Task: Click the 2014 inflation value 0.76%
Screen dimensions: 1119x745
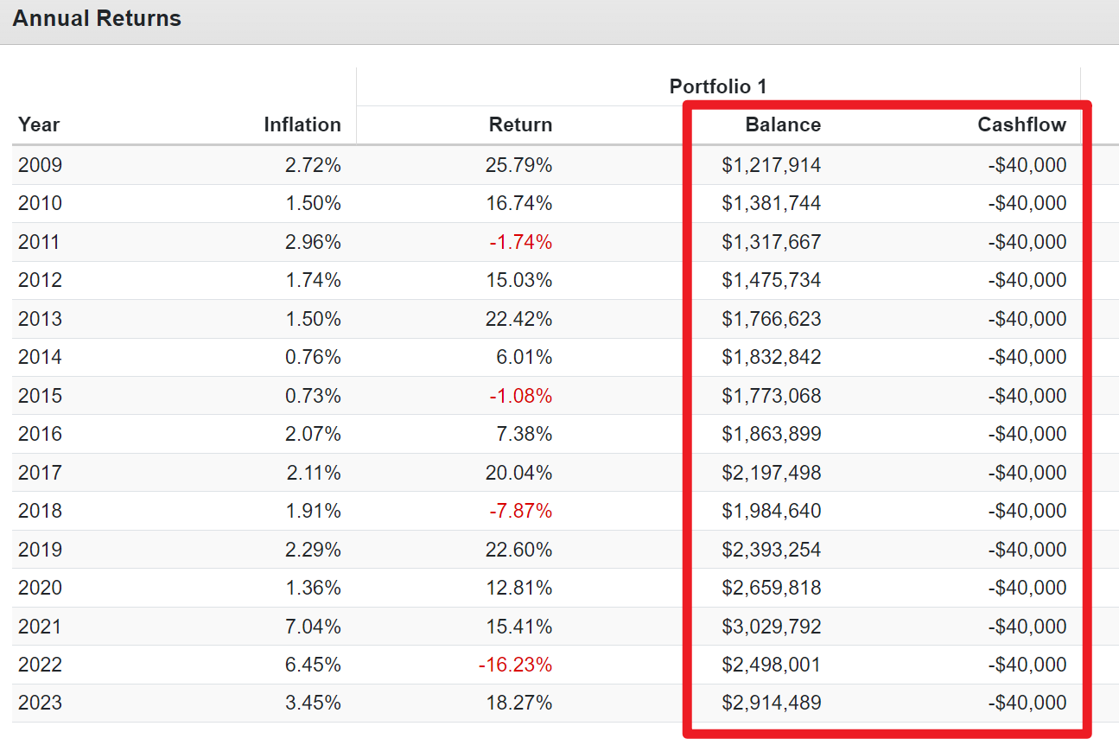Action: point(313,357)
